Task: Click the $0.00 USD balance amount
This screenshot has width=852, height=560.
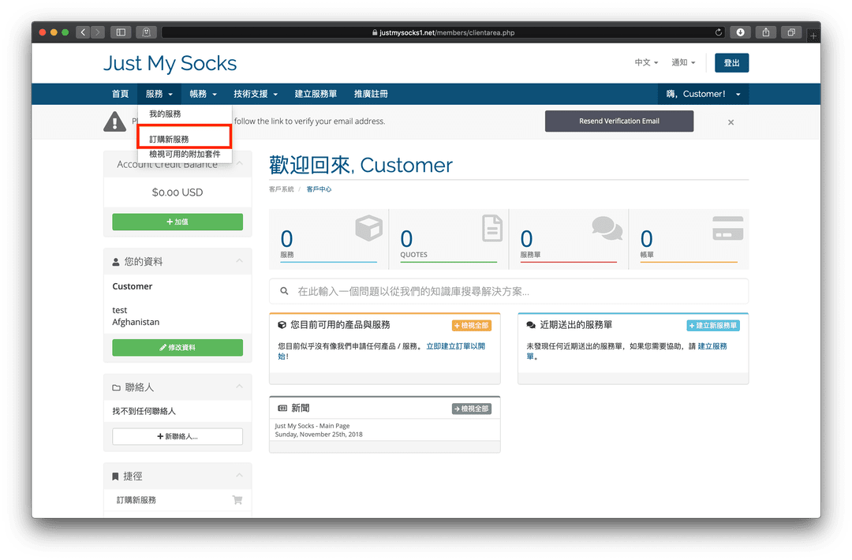Action: point(177,192)
